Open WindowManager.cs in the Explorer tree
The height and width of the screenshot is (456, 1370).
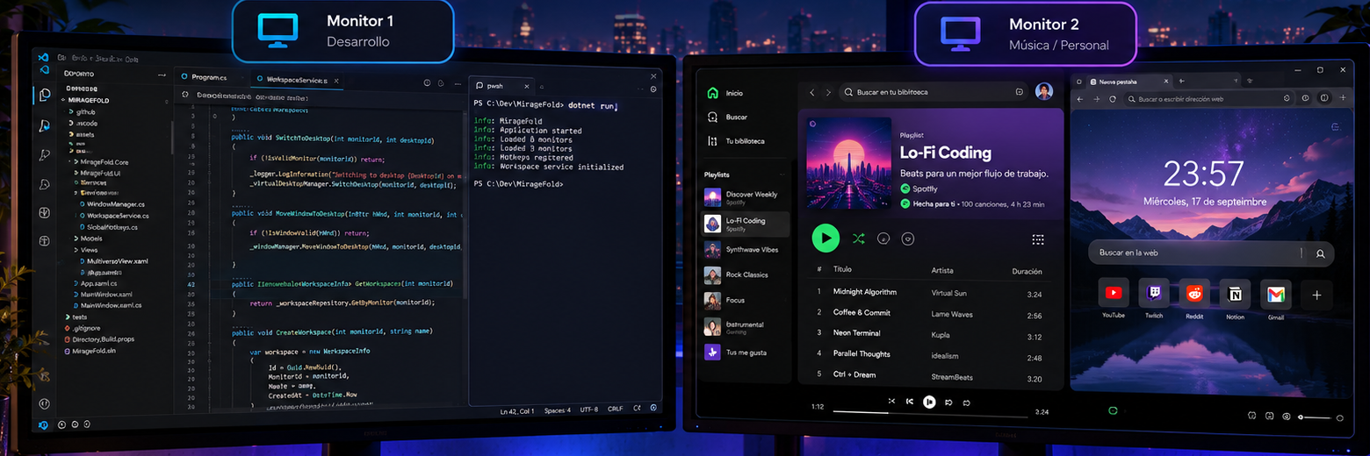(x=112, y=204)
